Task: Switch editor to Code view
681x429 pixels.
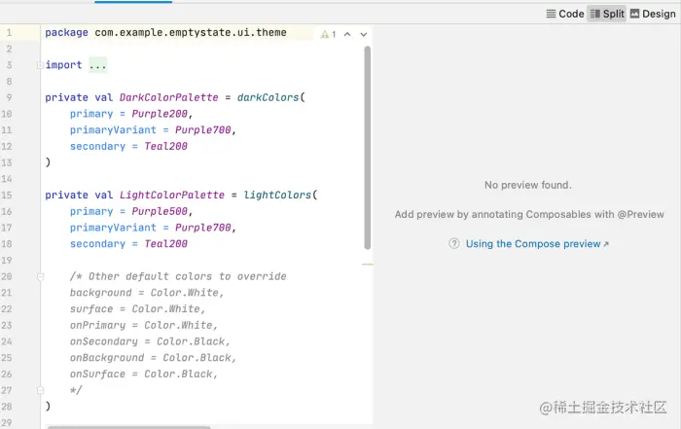Action: click(x=564, y=14)
